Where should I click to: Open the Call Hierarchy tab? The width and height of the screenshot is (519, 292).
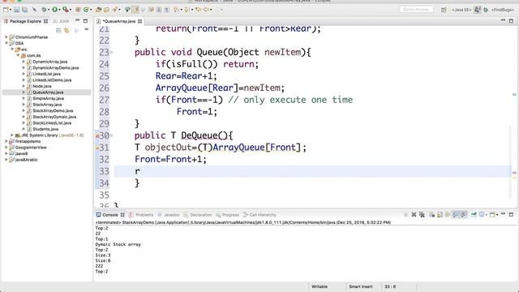tap(259, 215)
